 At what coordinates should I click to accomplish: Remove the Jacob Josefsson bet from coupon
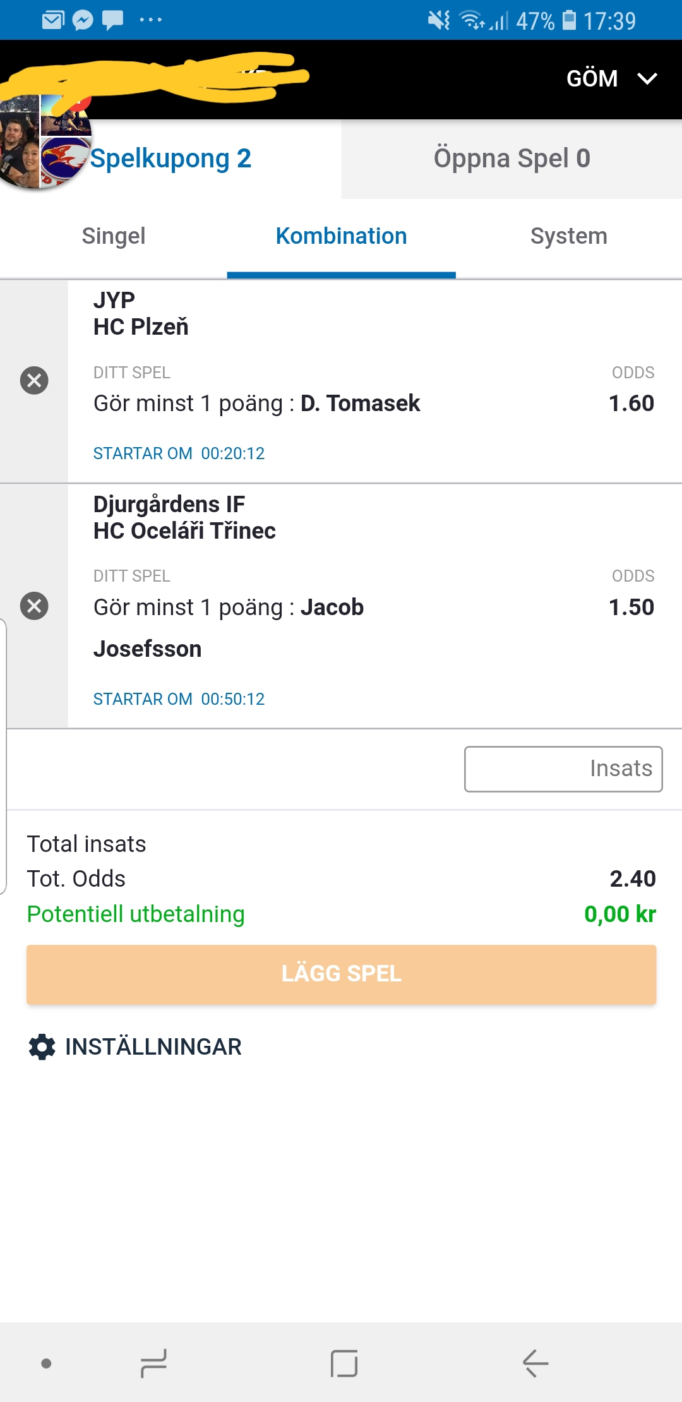pyautogui.click(x=34, y=606)
